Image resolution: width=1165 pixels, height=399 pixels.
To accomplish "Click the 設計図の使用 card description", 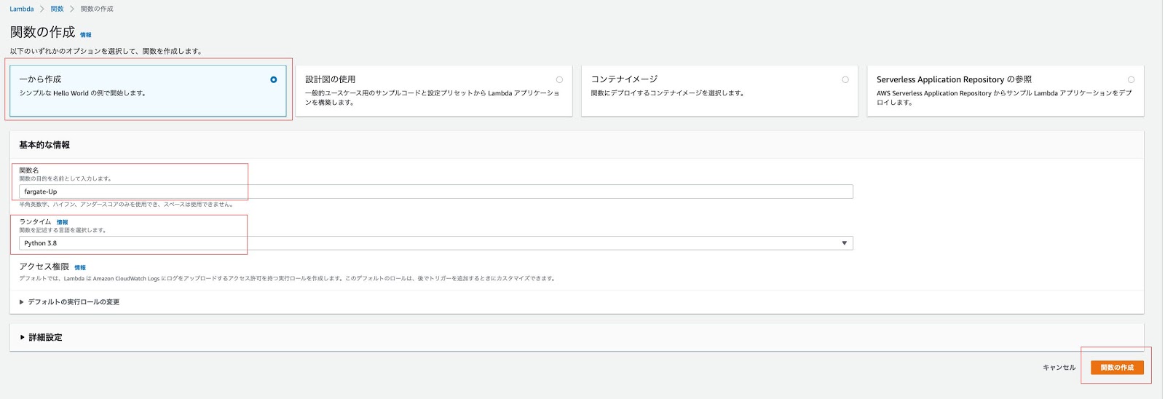I will click(432, 98).
